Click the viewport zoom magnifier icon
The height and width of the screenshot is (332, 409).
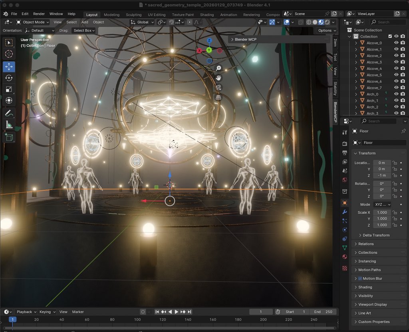[x=218, y=68]
